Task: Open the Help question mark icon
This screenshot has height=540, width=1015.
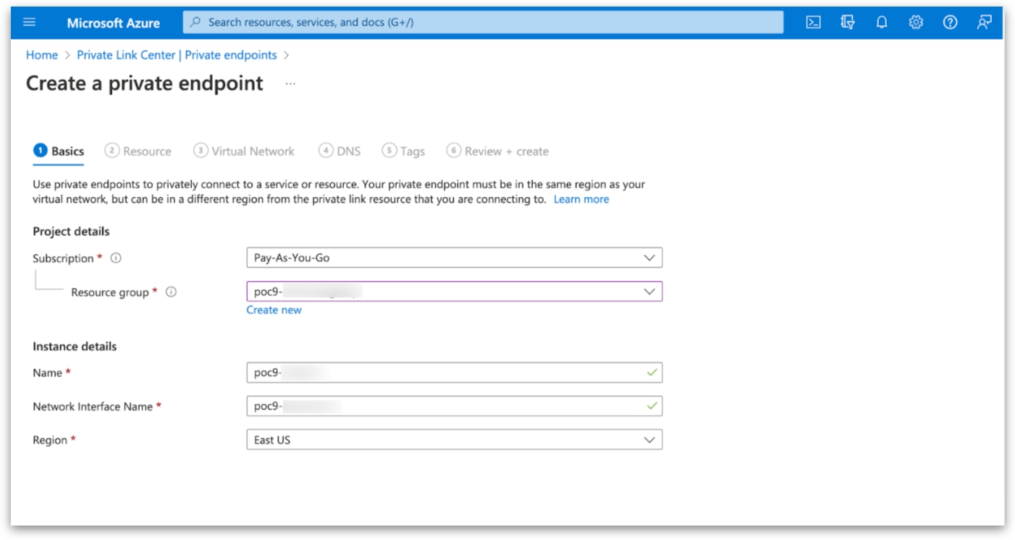Action: click(950, 22)
